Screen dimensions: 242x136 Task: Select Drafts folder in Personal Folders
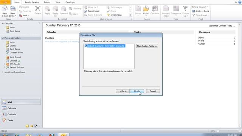[x=12, y=46]
